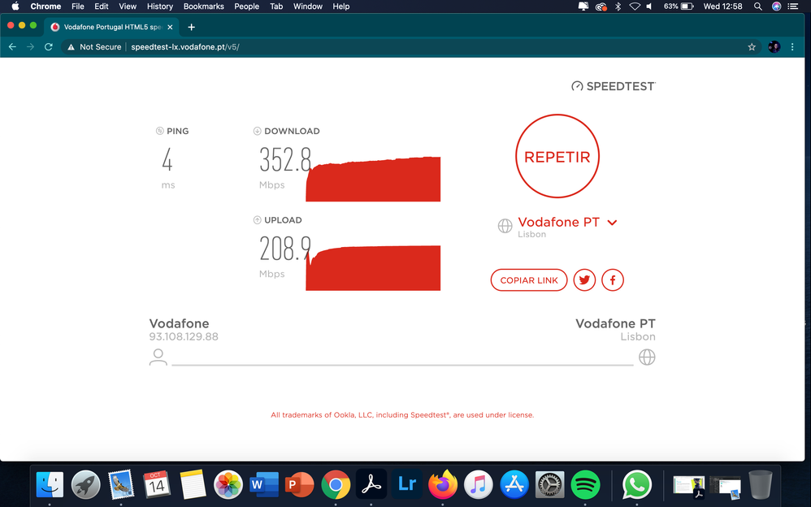The height and width of the screenshot is (507, 811).
Task: Open the Wi-Fi menu bar icon
Action: 633,6
